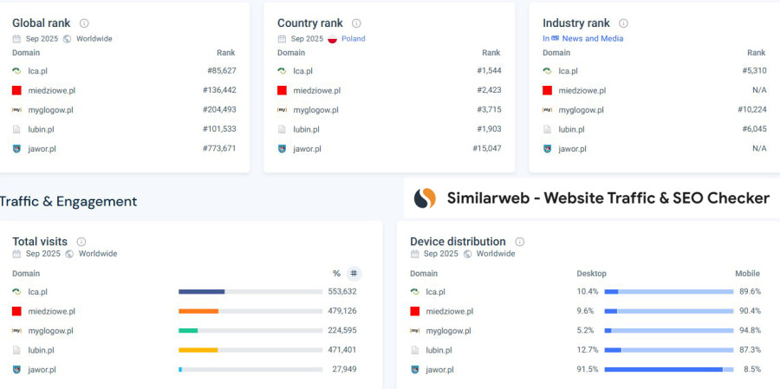Click miedziowe.pl in Device distribution list
This screenshot has width=780, height=389.
449,311
